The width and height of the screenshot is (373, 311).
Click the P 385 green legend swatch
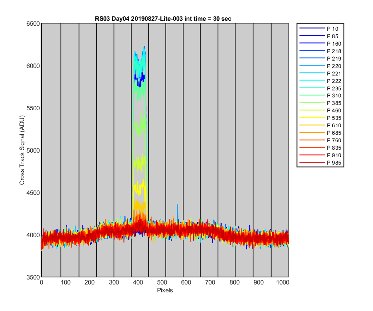(x=312, y=103)
